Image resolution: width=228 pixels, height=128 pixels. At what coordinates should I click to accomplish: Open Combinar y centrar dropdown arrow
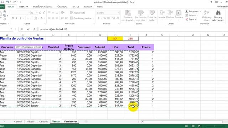94,18
